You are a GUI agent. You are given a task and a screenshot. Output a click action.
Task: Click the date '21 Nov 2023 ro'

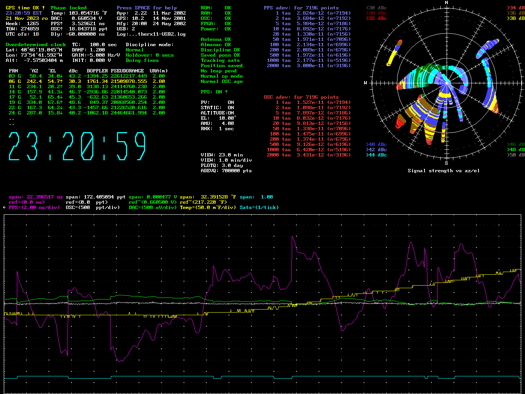27,18
